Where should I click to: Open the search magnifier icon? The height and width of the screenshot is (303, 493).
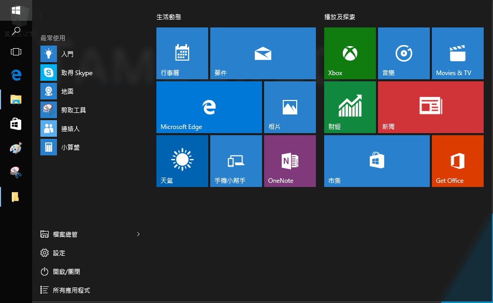[16, 31]
